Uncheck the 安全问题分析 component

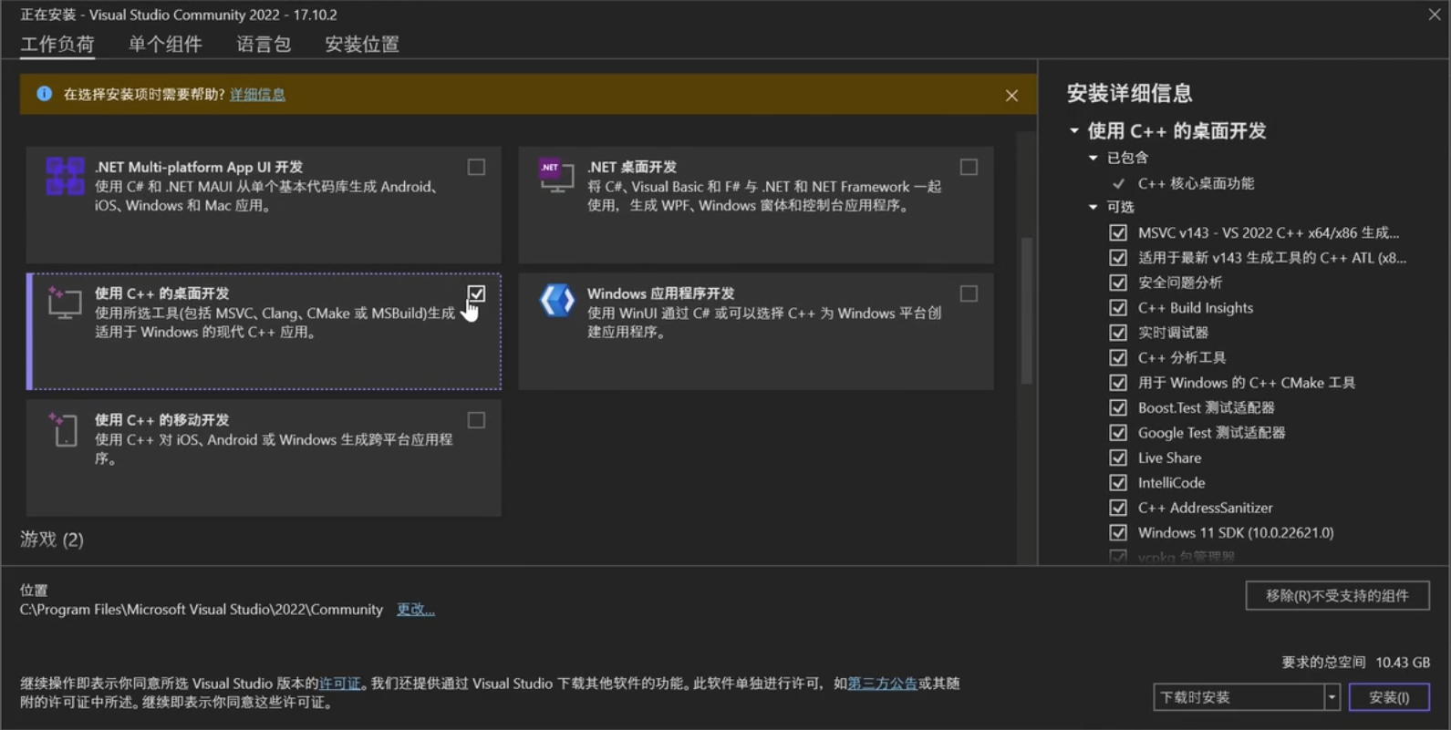click(x=1118, y=283)
